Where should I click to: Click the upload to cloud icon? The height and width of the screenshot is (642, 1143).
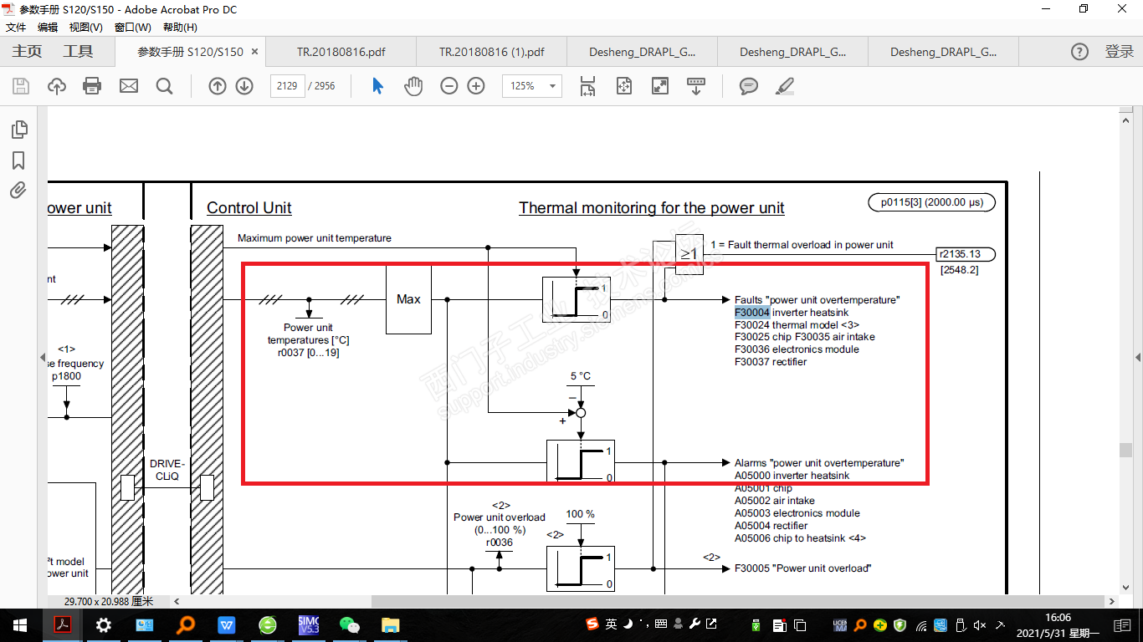pyautogui.click(x=57, y=85)
